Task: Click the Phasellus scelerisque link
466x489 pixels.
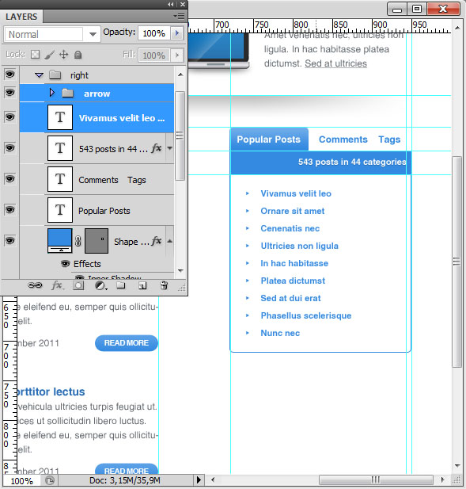Action: point(306,315)
